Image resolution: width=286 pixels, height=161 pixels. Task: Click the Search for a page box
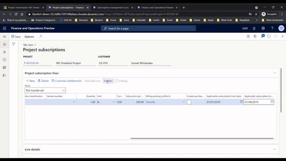click(x=148, y=28)
